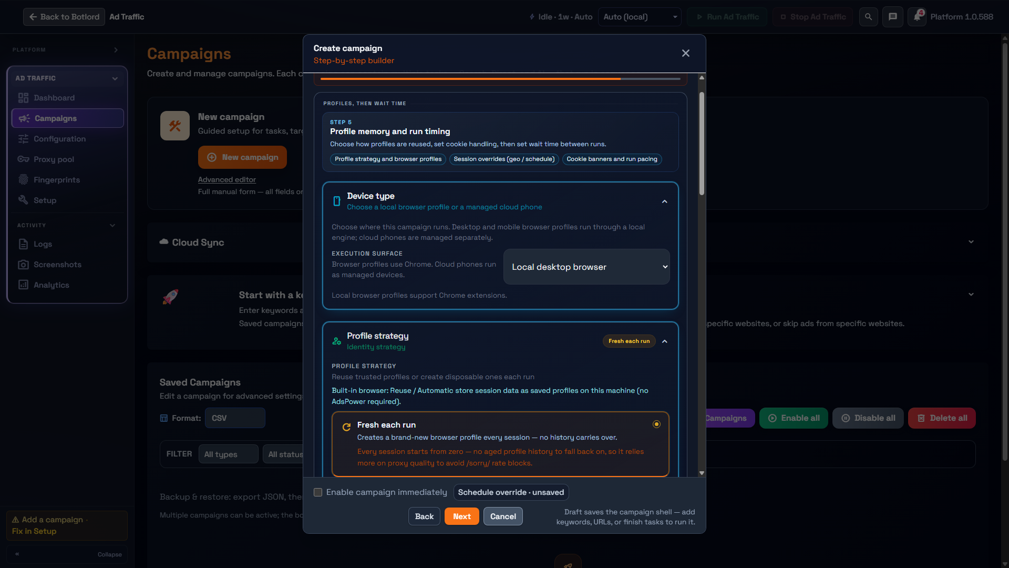Click the Proxy pool key icon
Screen dimensions: 1009x568
tap(23, 159)
